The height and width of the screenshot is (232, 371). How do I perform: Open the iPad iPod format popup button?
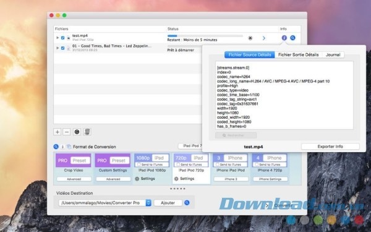point(190,146)
